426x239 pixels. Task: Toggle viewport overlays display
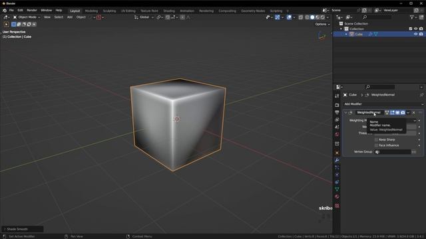289,17
